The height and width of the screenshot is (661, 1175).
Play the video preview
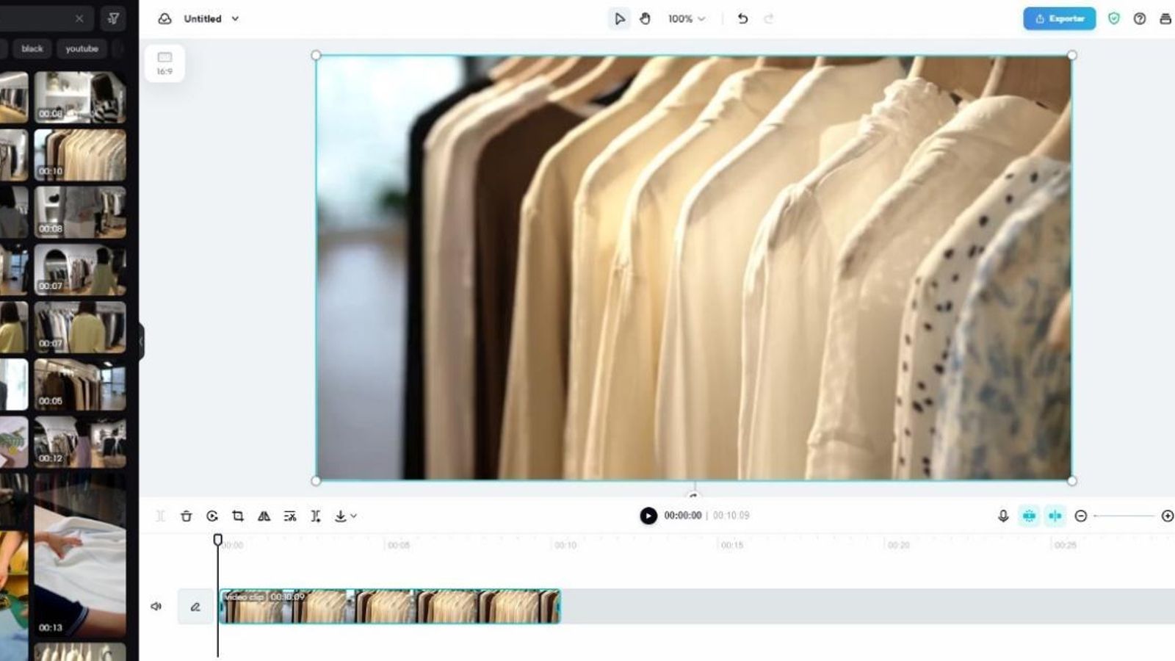pyautogui.click(x=648, y=516)
